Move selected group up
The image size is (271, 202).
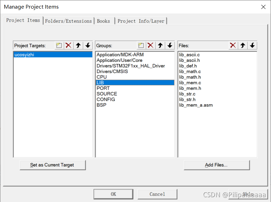pos(160,45)
